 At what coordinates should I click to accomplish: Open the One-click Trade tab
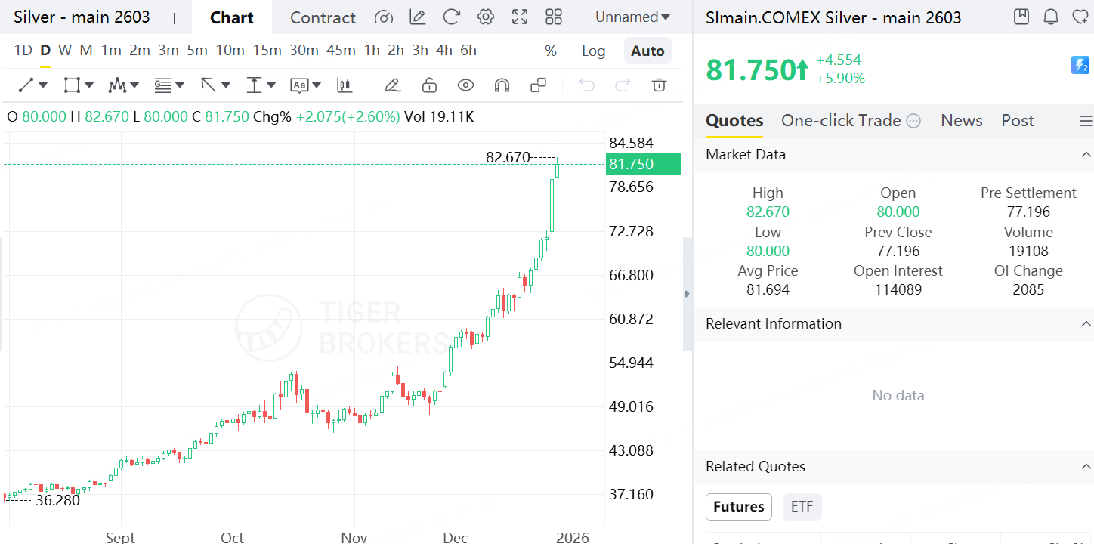[x=841, y=121]
